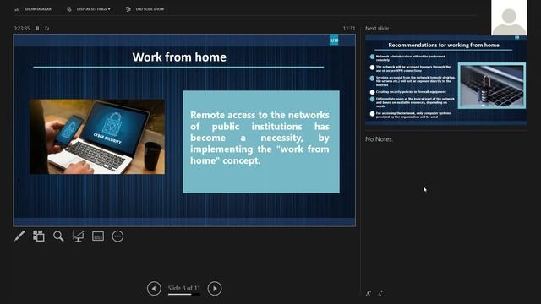Advance to the next slide
541x304 pixels.
click(x=215, y=289)
